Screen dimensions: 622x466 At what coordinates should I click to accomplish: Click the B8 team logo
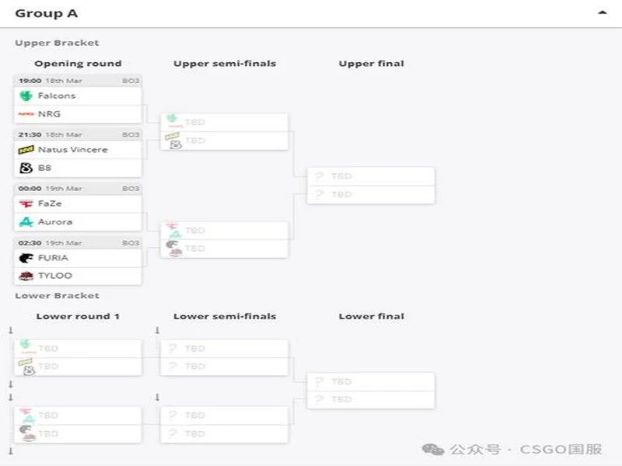pos(26,168)
